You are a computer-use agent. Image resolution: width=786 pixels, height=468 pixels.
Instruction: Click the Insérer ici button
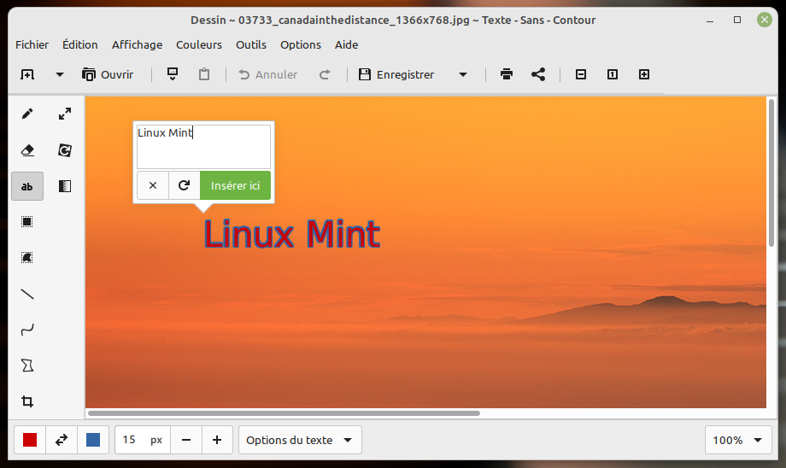coord(235,185)
